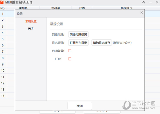Switch to the 关于 tab
The height and width of the screenshot is (114, 160).
coord(31,28)
